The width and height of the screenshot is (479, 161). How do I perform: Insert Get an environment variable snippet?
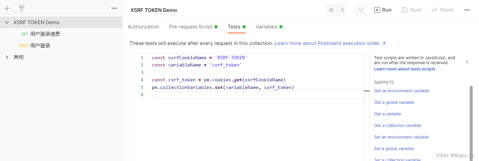(x=401, y=91)
